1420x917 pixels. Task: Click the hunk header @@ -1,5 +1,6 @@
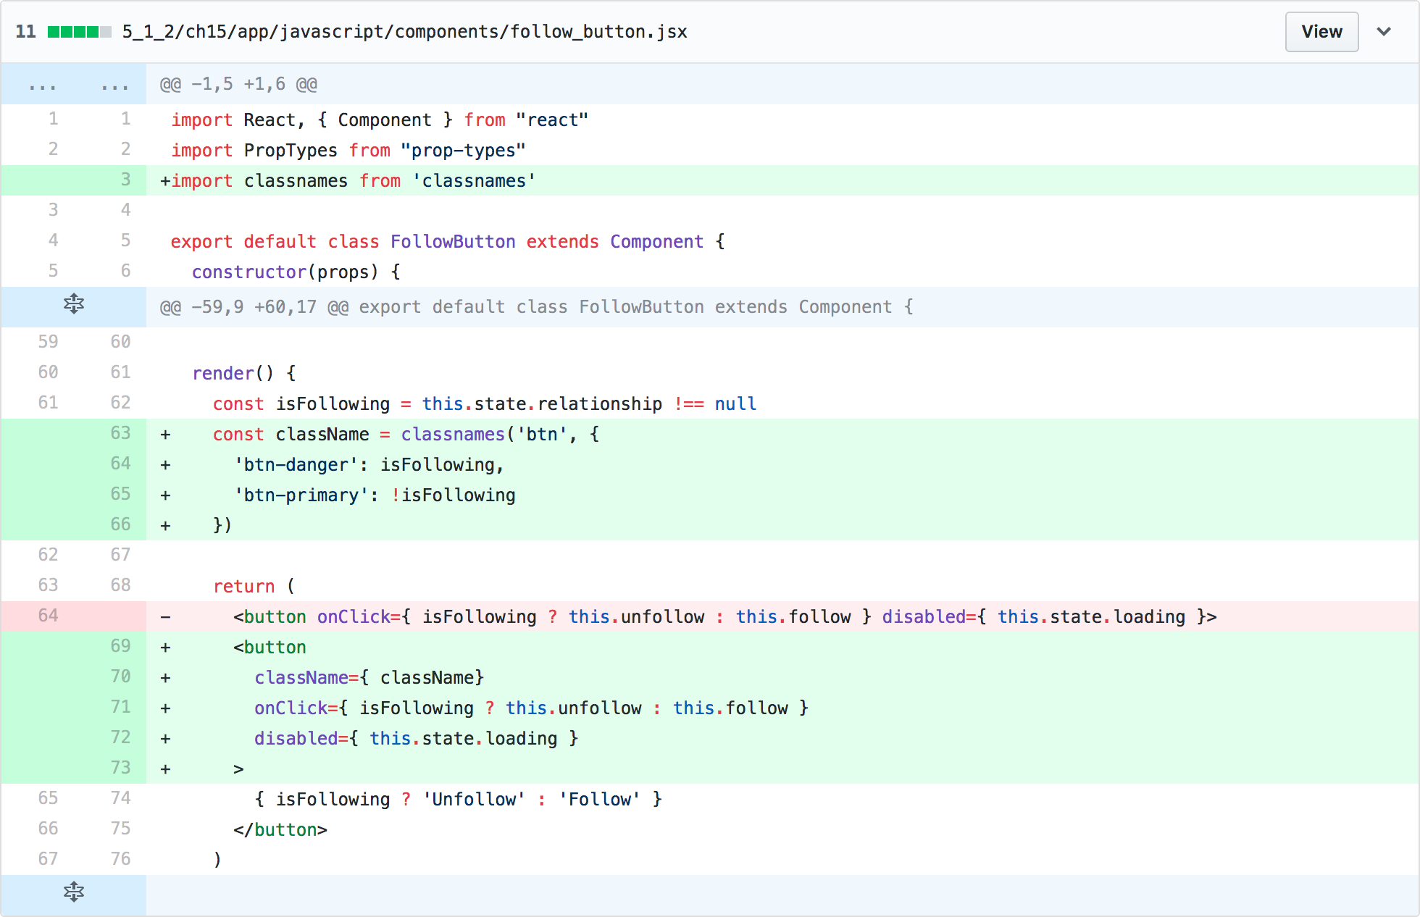point(238,85)
